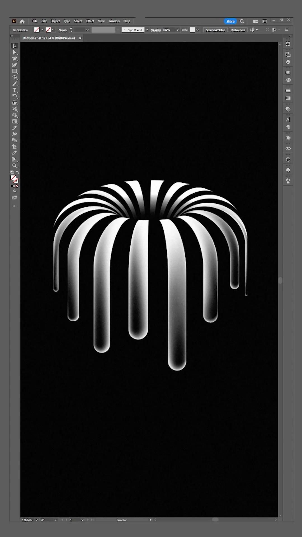Open the Select menu
The image size is (302, 537).
tap(78, 21)
